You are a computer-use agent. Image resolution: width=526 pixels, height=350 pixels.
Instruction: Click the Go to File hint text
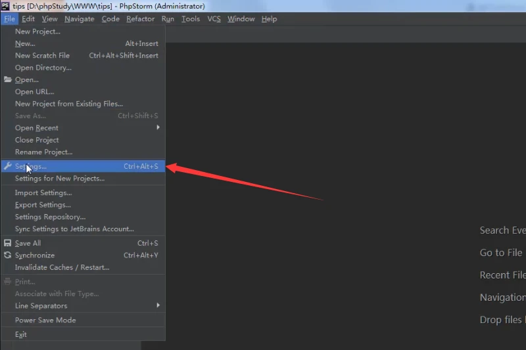point(501,253)
